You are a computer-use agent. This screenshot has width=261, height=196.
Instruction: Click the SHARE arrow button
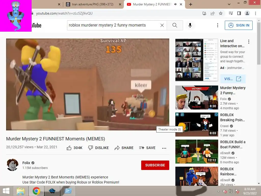(x=124, y=148)
